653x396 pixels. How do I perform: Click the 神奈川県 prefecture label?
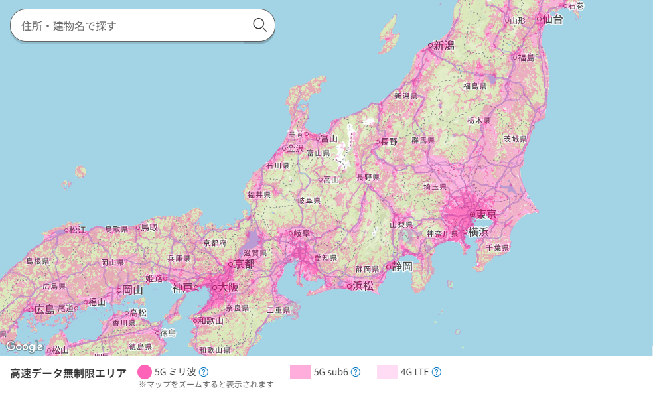(x=442, y=234)
